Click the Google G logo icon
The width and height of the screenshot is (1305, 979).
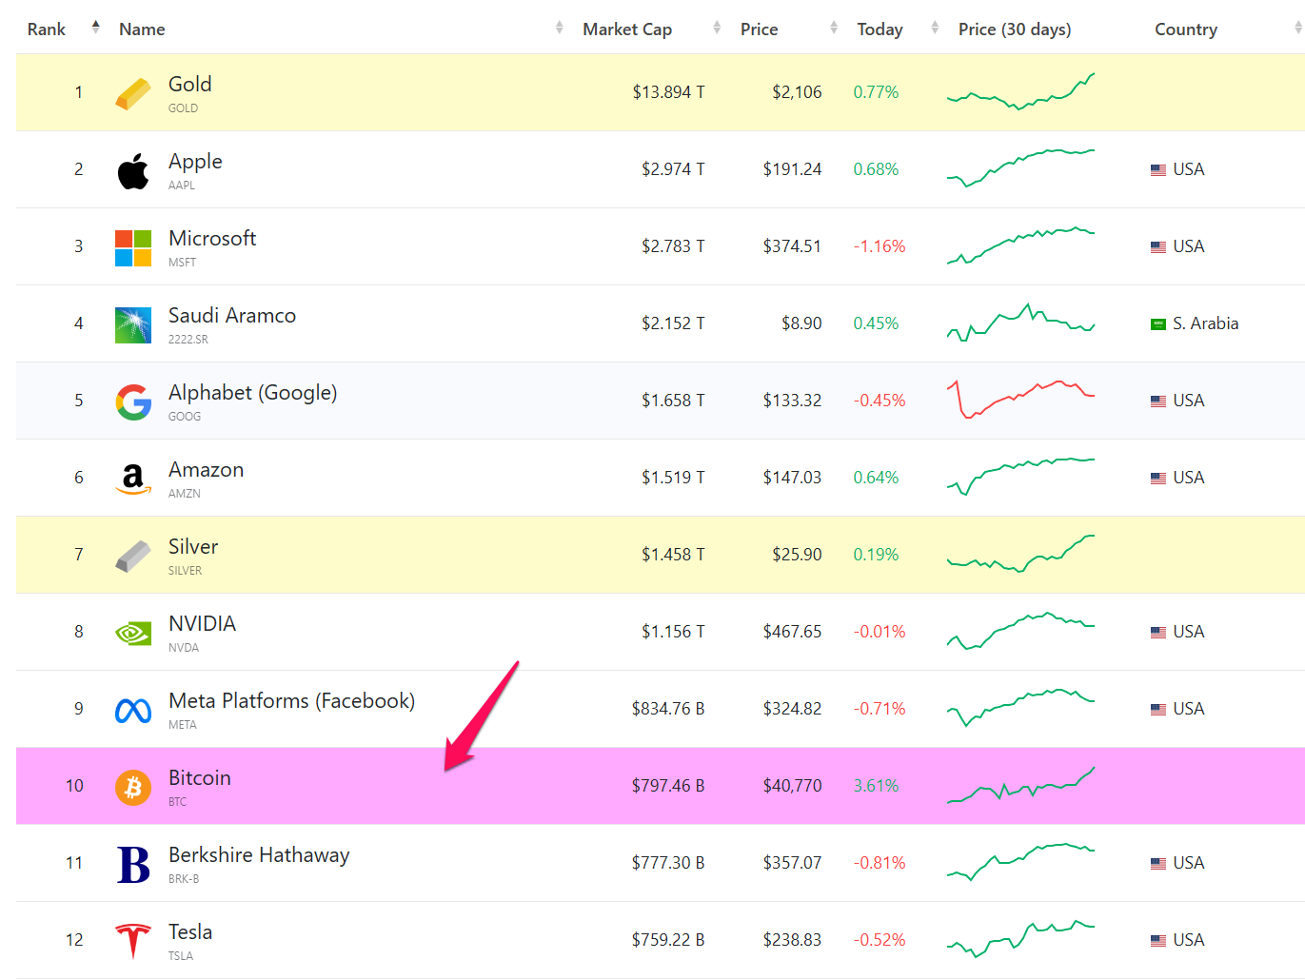(x=133, y=401)
